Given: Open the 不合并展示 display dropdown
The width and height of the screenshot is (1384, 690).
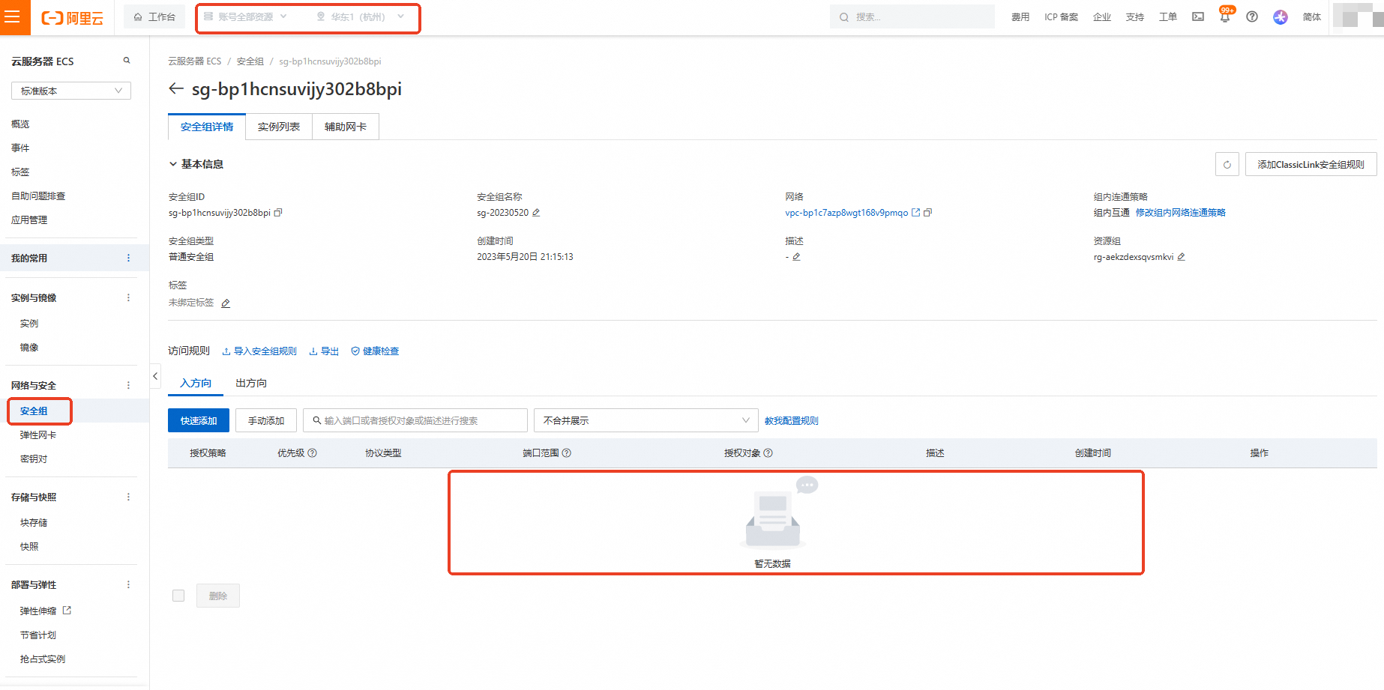Looking at the screenshot, I should click(646, 420).
